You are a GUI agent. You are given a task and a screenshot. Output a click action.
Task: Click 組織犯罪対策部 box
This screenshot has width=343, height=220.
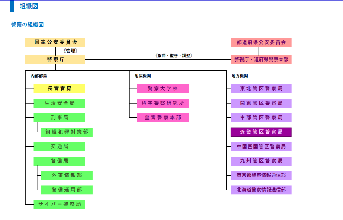click(66, 132)
